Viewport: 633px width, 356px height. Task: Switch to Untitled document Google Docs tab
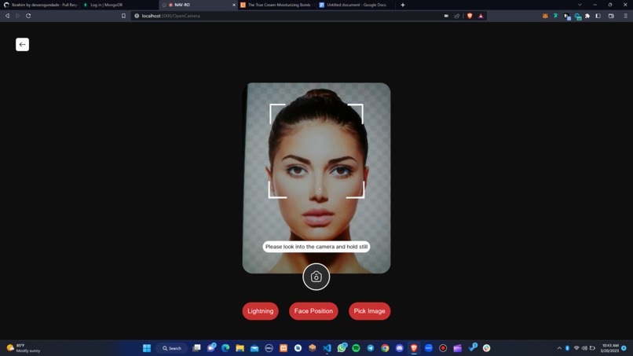coord(355,5)
